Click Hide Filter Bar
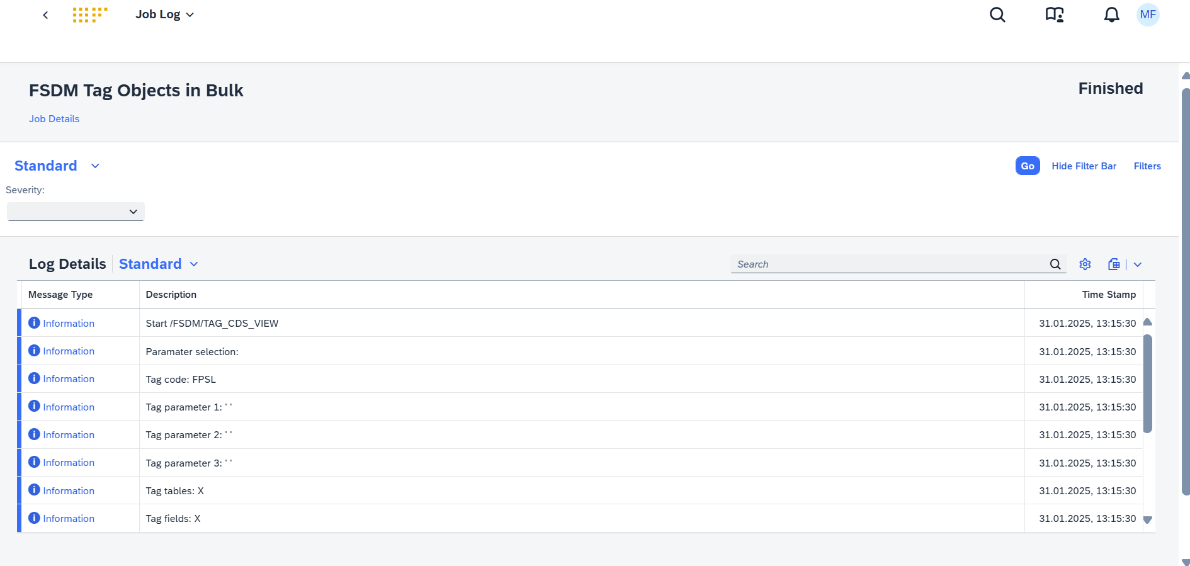The width and height of the screenshot is (1190, 566). click(1084, 166)
